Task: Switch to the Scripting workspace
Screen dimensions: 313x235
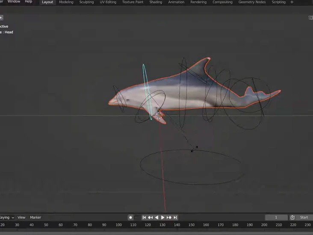Action: pos(278,2)
